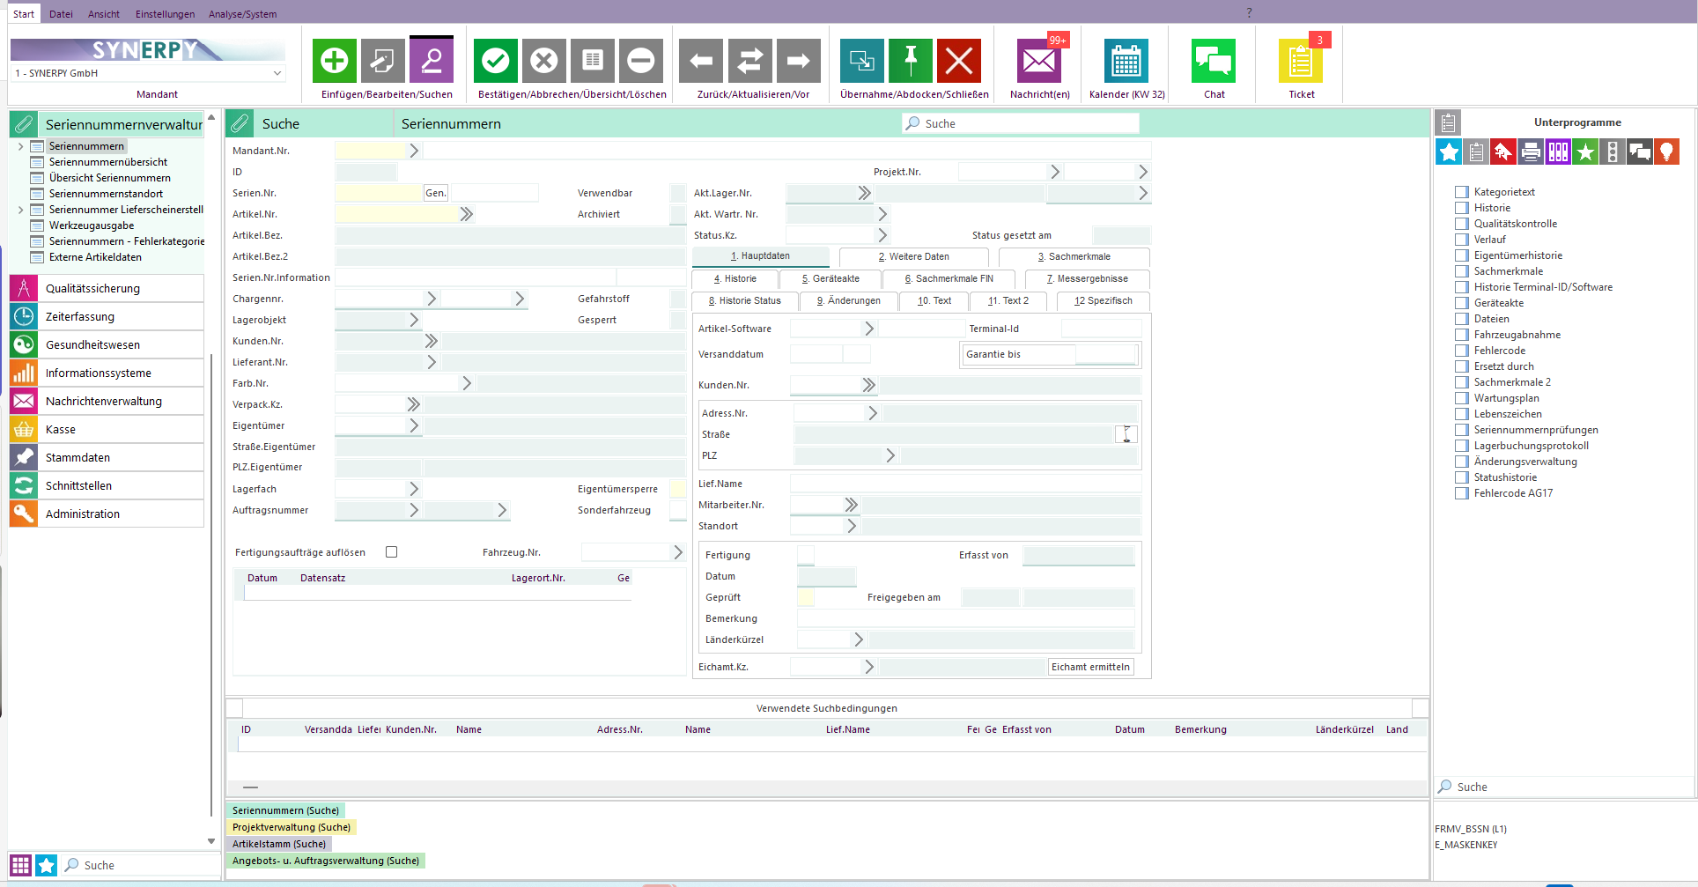Open the green Chat icon

click(x=1214, y=61)
